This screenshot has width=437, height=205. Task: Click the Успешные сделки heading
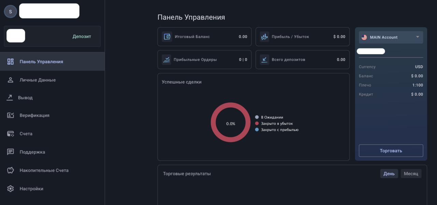(182, 82)
